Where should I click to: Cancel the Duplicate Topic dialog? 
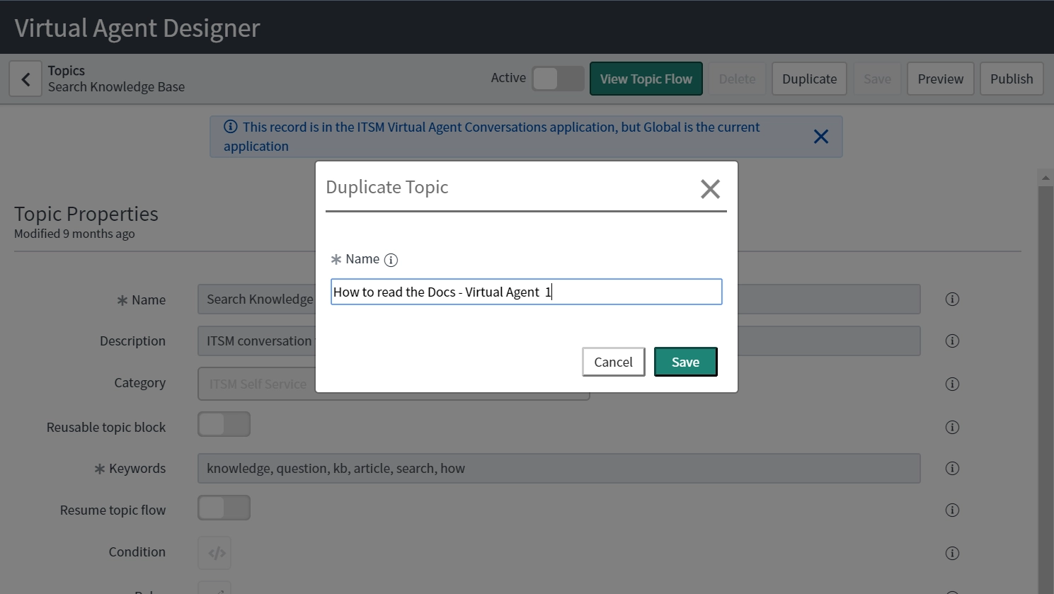tap(613, 362)
